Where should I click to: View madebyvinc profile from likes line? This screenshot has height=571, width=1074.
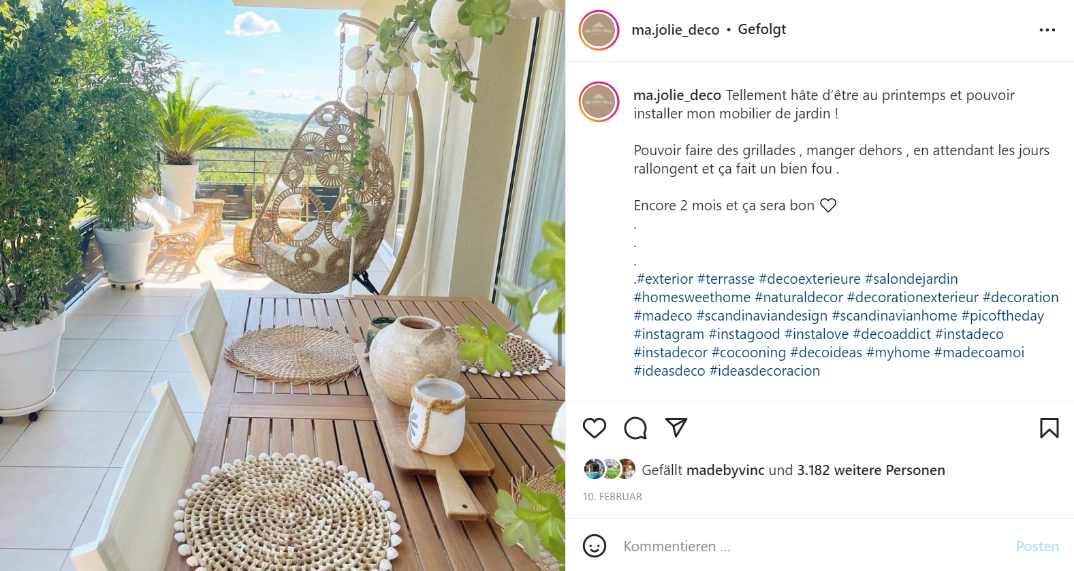click(725, 470)
